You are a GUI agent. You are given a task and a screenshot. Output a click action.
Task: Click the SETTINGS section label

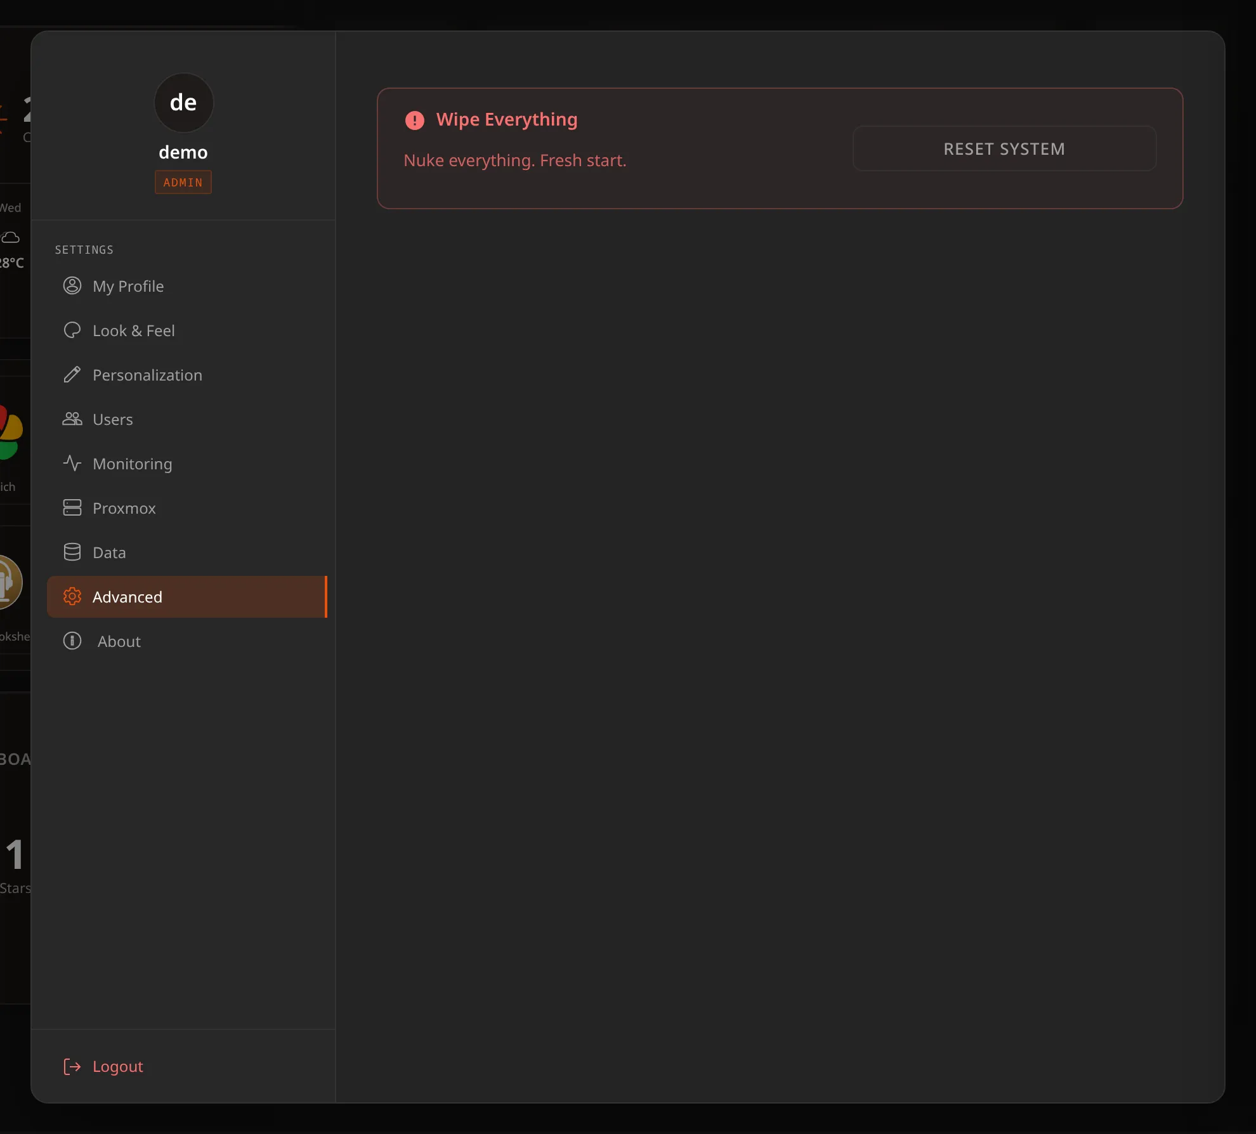(x=84, y=250)
